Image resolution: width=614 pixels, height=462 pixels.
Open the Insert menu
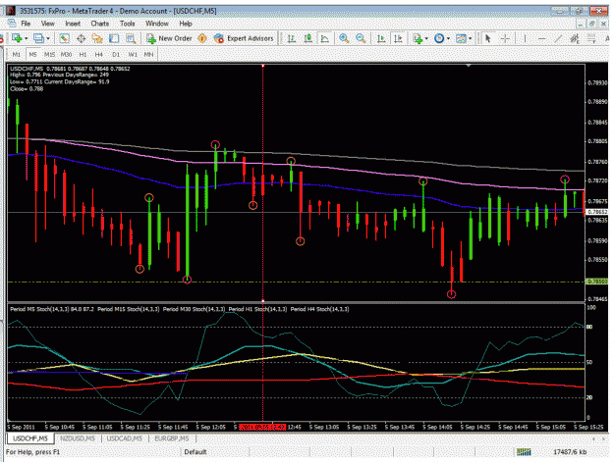pos(73,24)
